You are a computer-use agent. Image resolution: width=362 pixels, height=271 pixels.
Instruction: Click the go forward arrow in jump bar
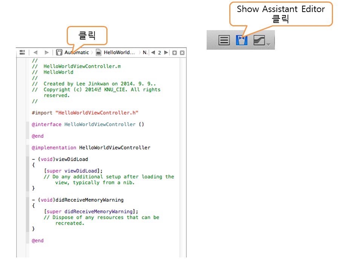pos(46,53)
